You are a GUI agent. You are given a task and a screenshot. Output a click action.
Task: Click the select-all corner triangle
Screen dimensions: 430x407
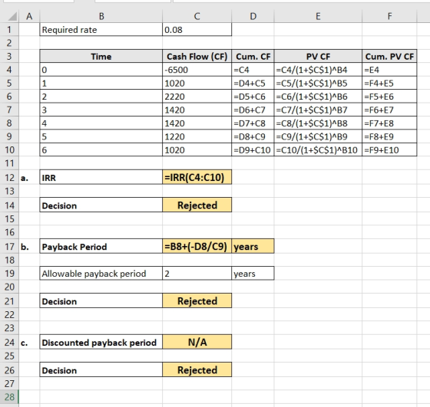coord(12,17)
